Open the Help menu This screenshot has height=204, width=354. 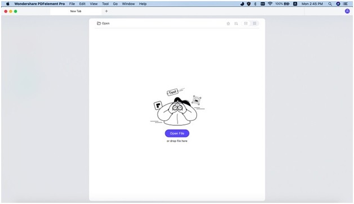[143, 4]
